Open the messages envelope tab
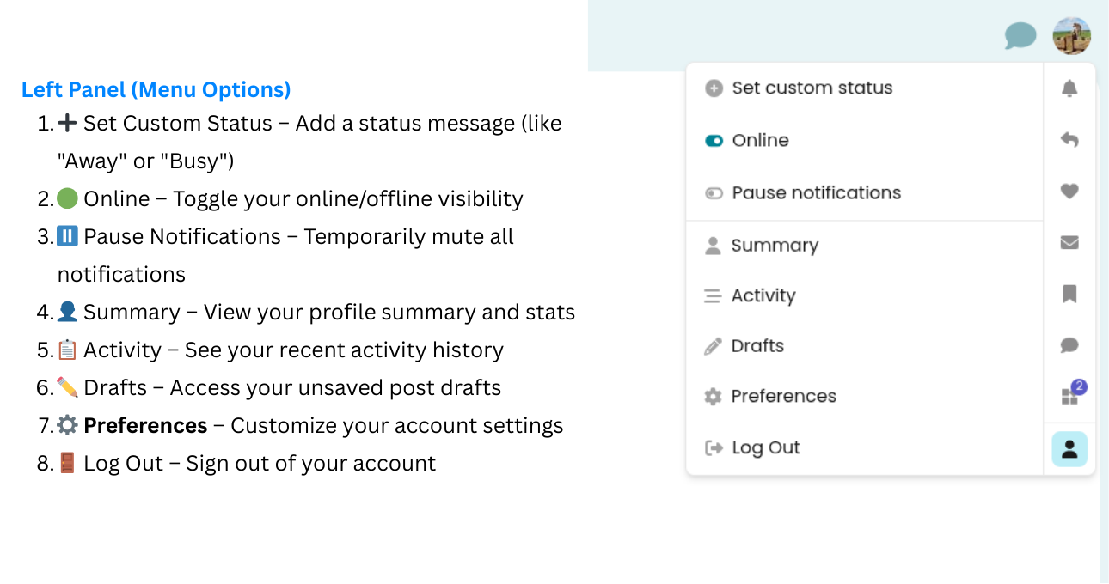The width and height of the screenshot is (1109, 584). (x=1069, y=243)
